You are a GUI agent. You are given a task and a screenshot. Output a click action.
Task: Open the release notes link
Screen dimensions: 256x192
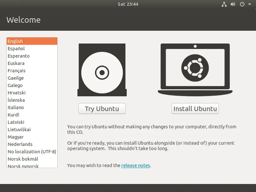click(136, 165)
